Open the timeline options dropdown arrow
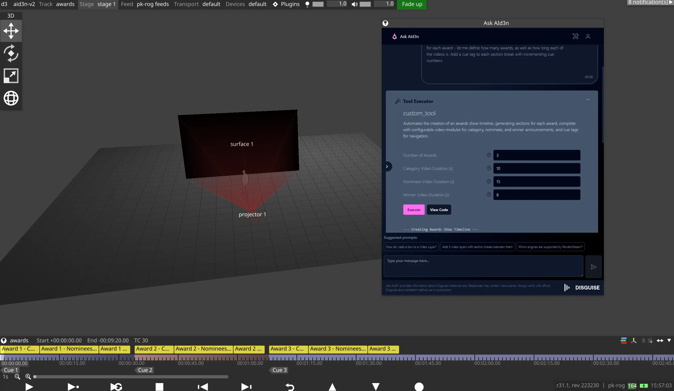Image resolution: width=674 pixels, height=391 pixels. pyautogui.click(x=669, y=340)
